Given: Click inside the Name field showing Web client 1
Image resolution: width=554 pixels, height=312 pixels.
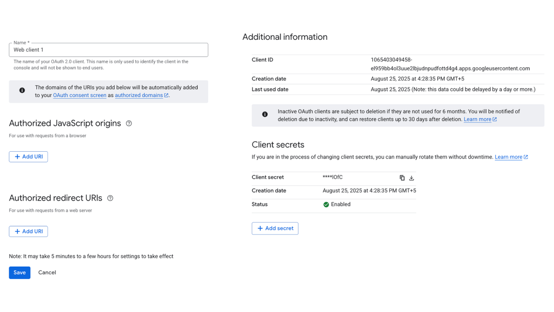Looking at the screenshot, I should [108, 49].
